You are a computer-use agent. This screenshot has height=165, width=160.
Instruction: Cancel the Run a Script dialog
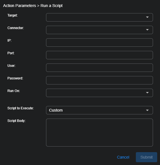123,157
